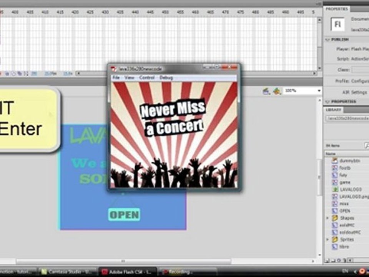Select the Library panel tab

coord(333,110)
